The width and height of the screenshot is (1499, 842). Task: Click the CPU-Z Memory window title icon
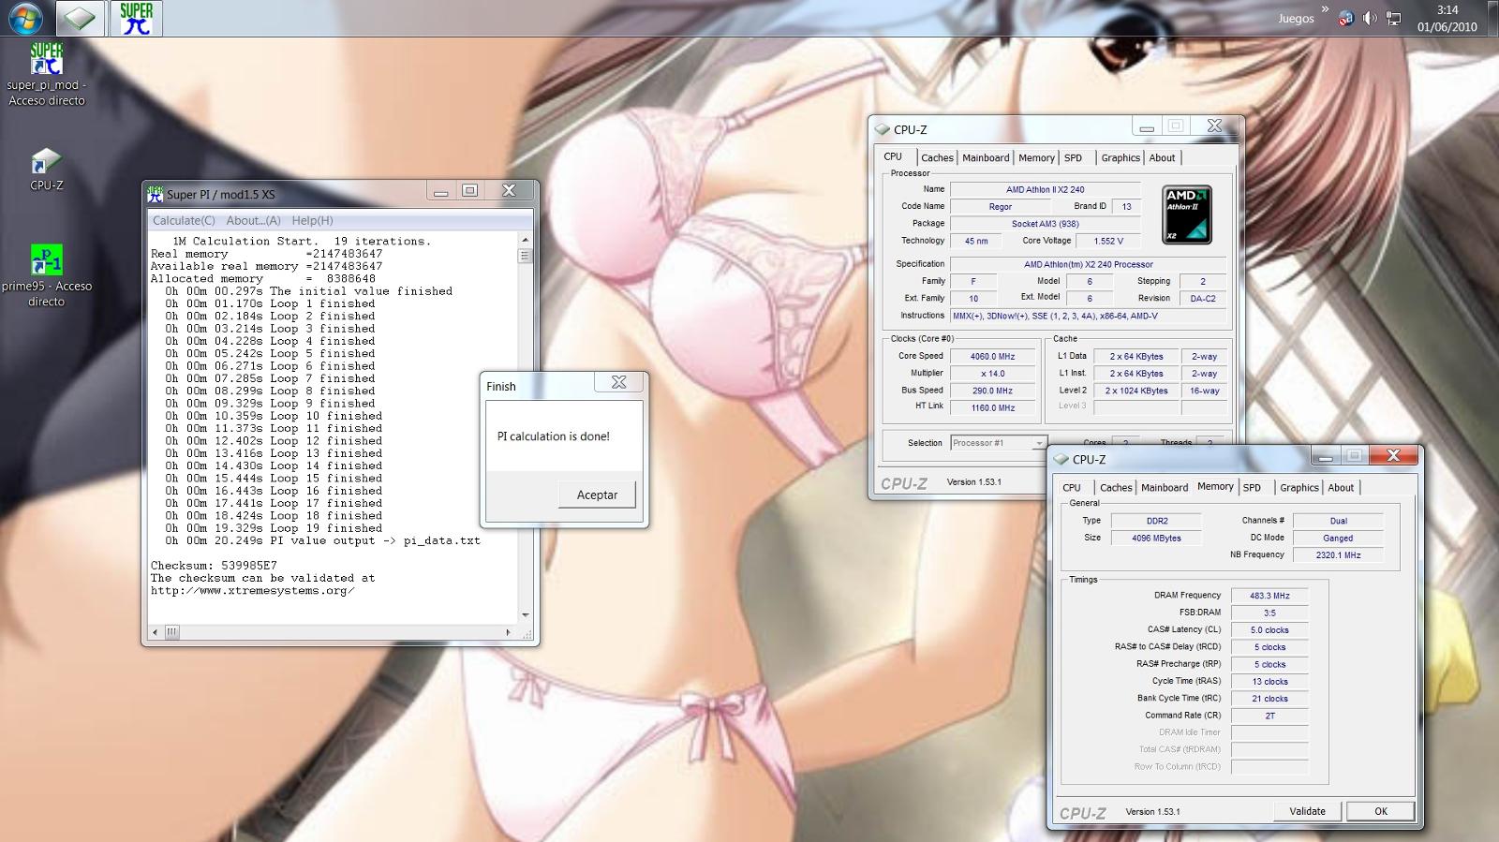[x=1061, y=459]
